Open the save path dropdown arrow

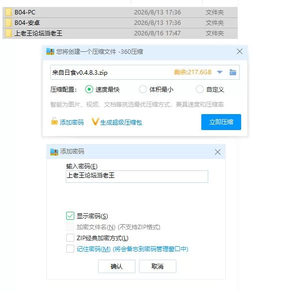pos(220,72)
